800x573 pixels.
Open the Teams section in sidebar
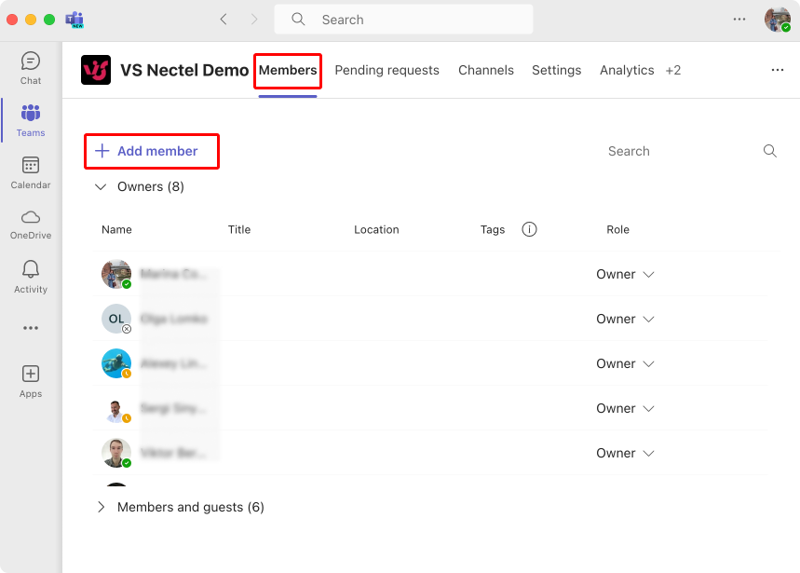click(x=31, y=120)
